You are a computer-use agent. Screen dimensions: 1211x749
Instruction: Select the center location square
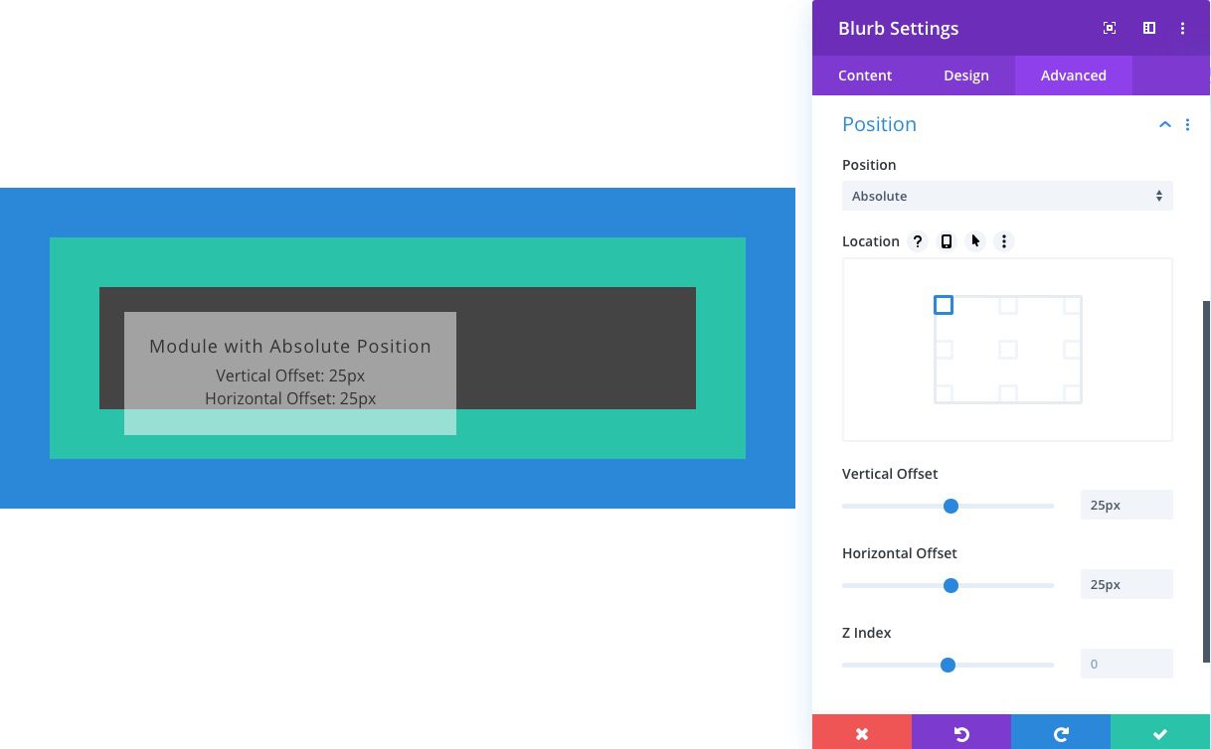pos(1007,350)
